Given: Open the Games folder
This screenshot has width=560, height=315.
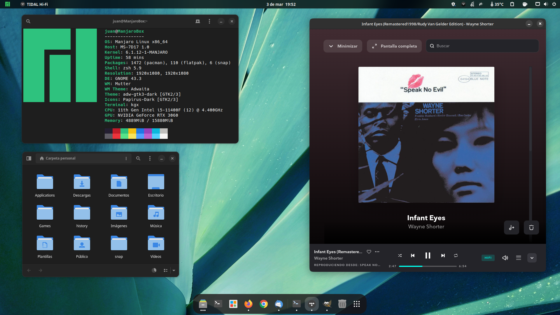Looking at the screenshot, I should click(x=45, y=216).
